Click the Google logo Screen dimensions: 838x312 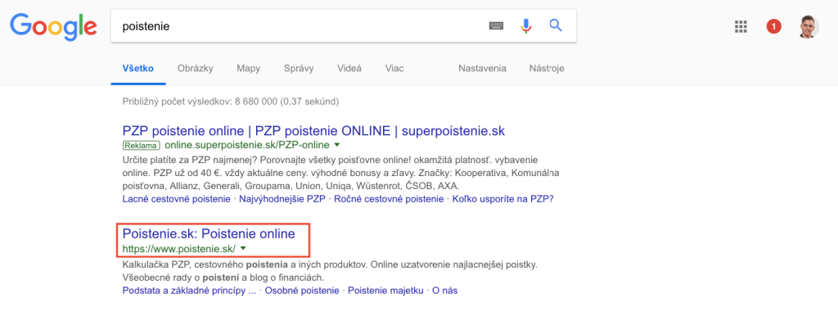53,26
